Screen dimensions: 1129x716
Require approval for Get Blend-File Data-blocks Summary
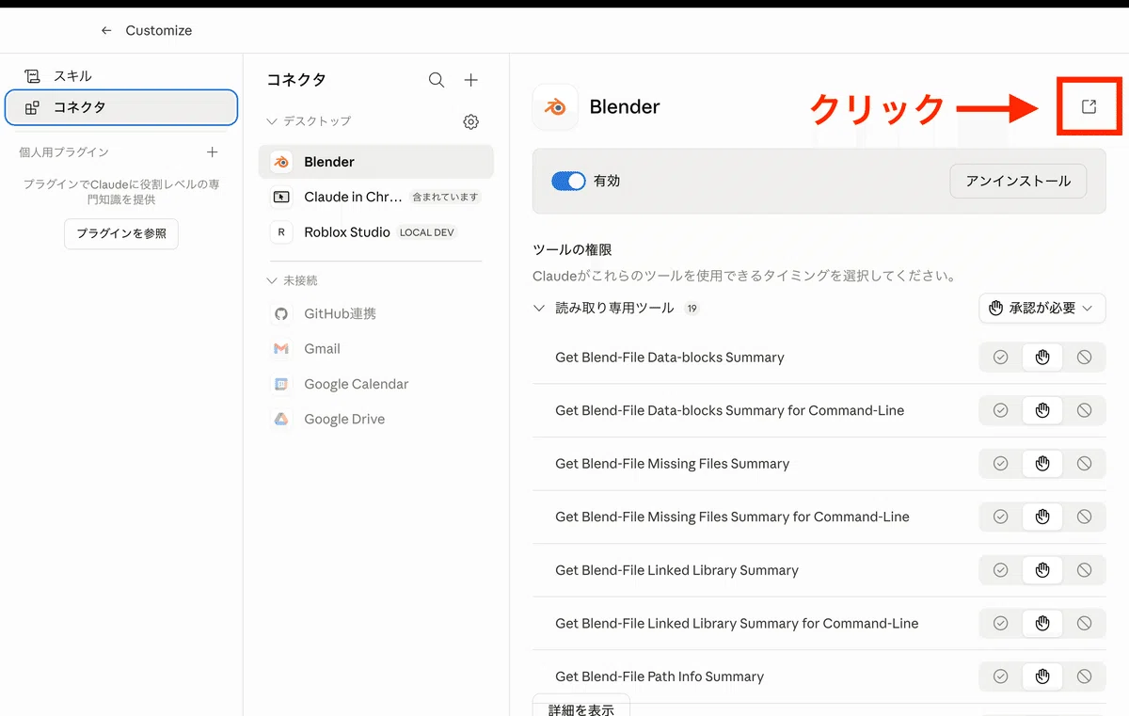(1042, 358)
